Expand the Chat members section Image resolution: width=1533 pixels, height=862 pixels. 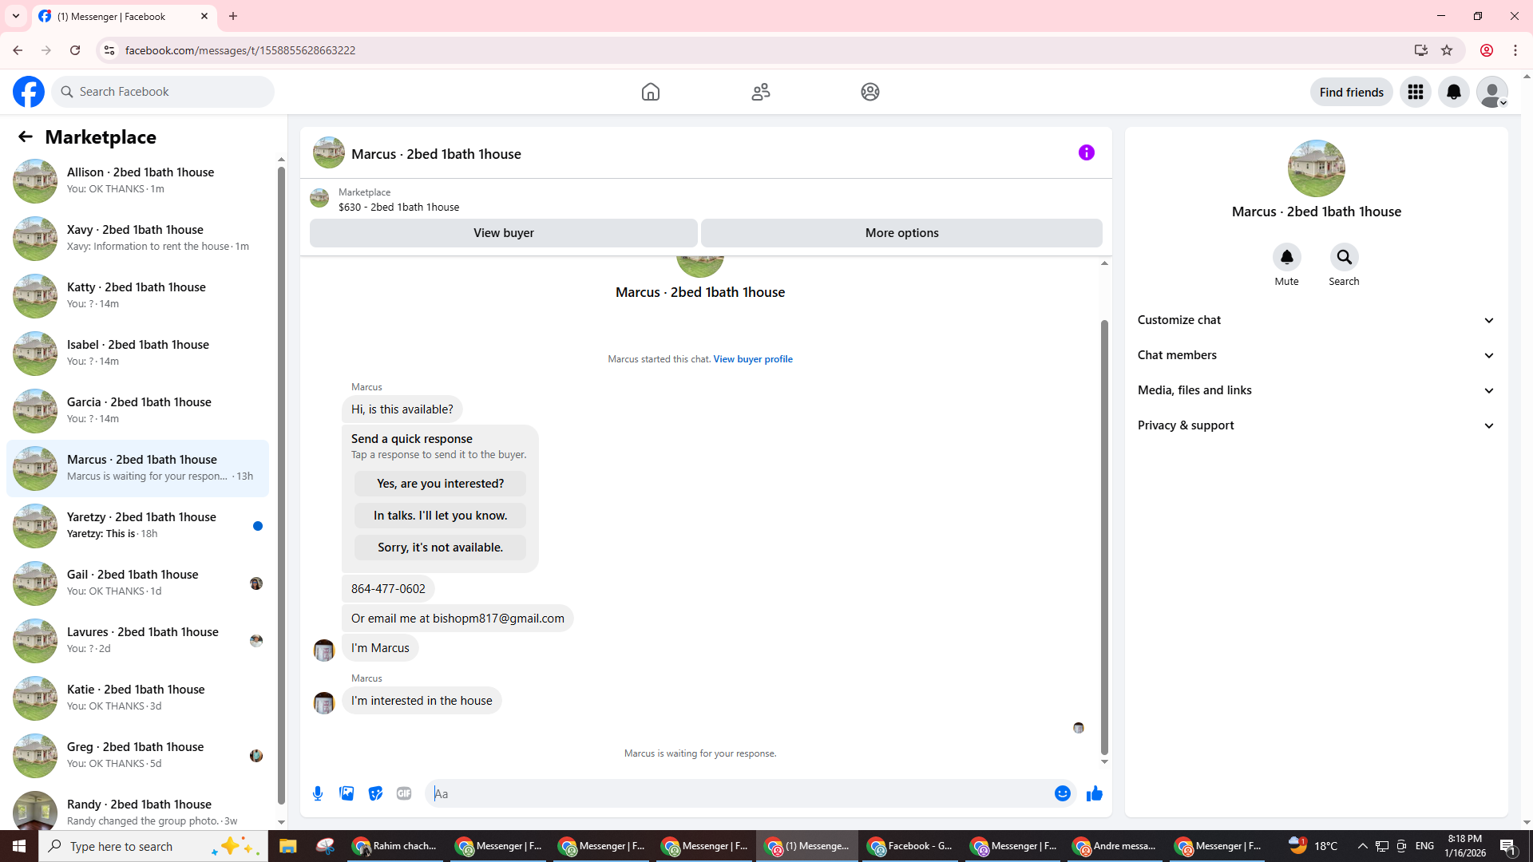tap(1316, 355)
